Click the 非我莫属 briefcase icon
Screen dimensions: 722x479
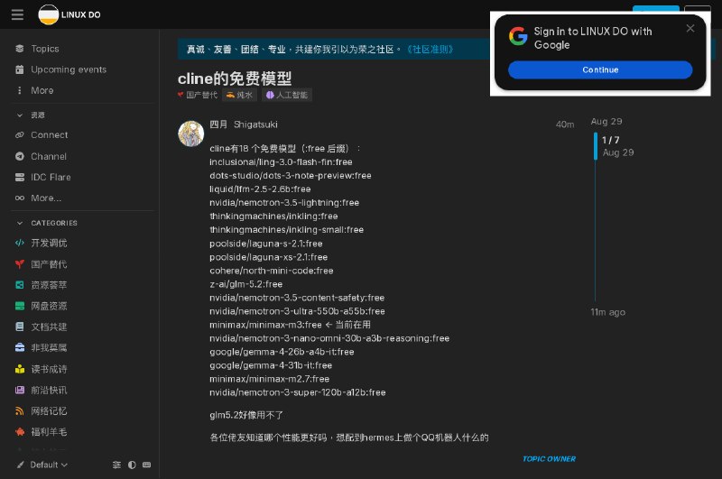tap(19, 348)
